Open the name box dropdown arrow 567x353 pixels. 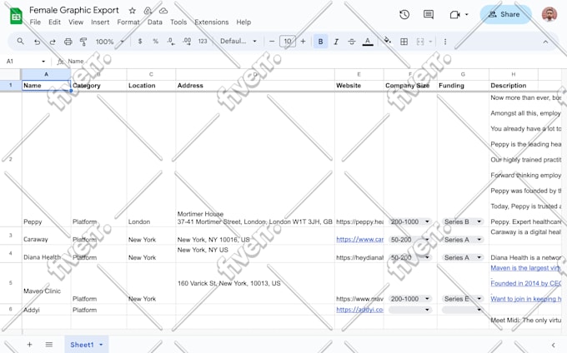coord(43,62)
